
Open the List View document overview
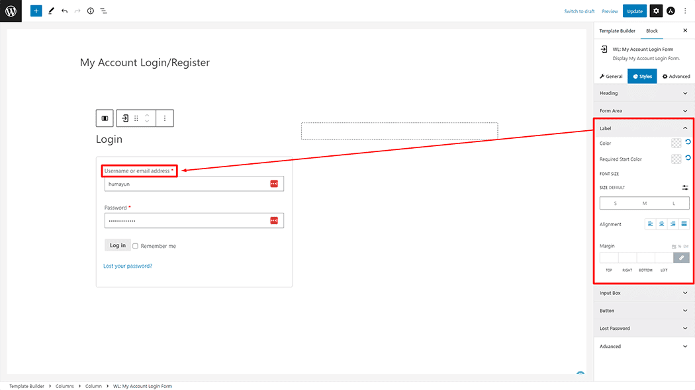click(x=104, y=11)
